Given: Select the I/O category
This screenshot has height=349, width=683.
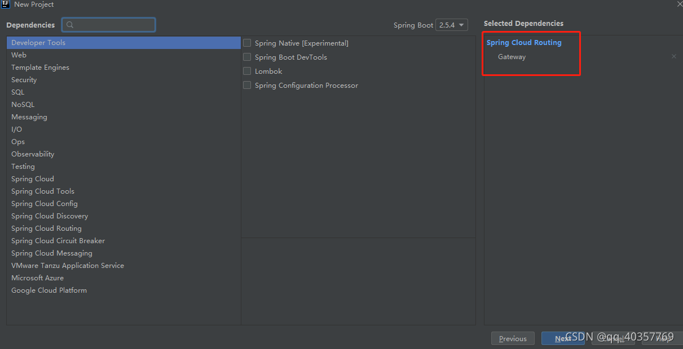Looking at the screenshot, I should pyautogui.click(x=124, y=129).
